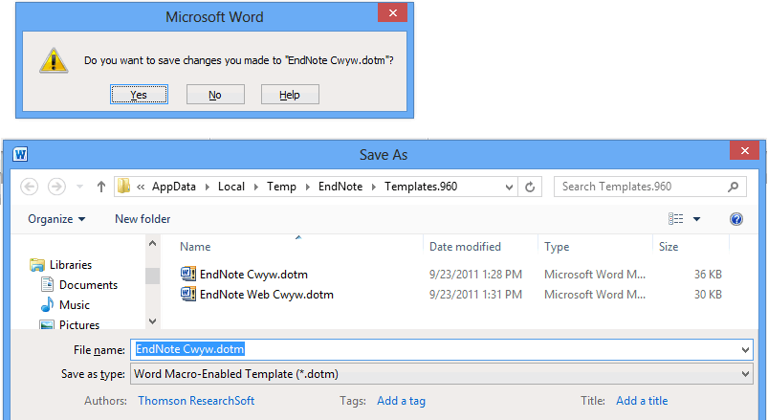Click No in the Microsoft Word dialog
The width and height of the screenshot is (768, 420).
[x=215, y=95]
